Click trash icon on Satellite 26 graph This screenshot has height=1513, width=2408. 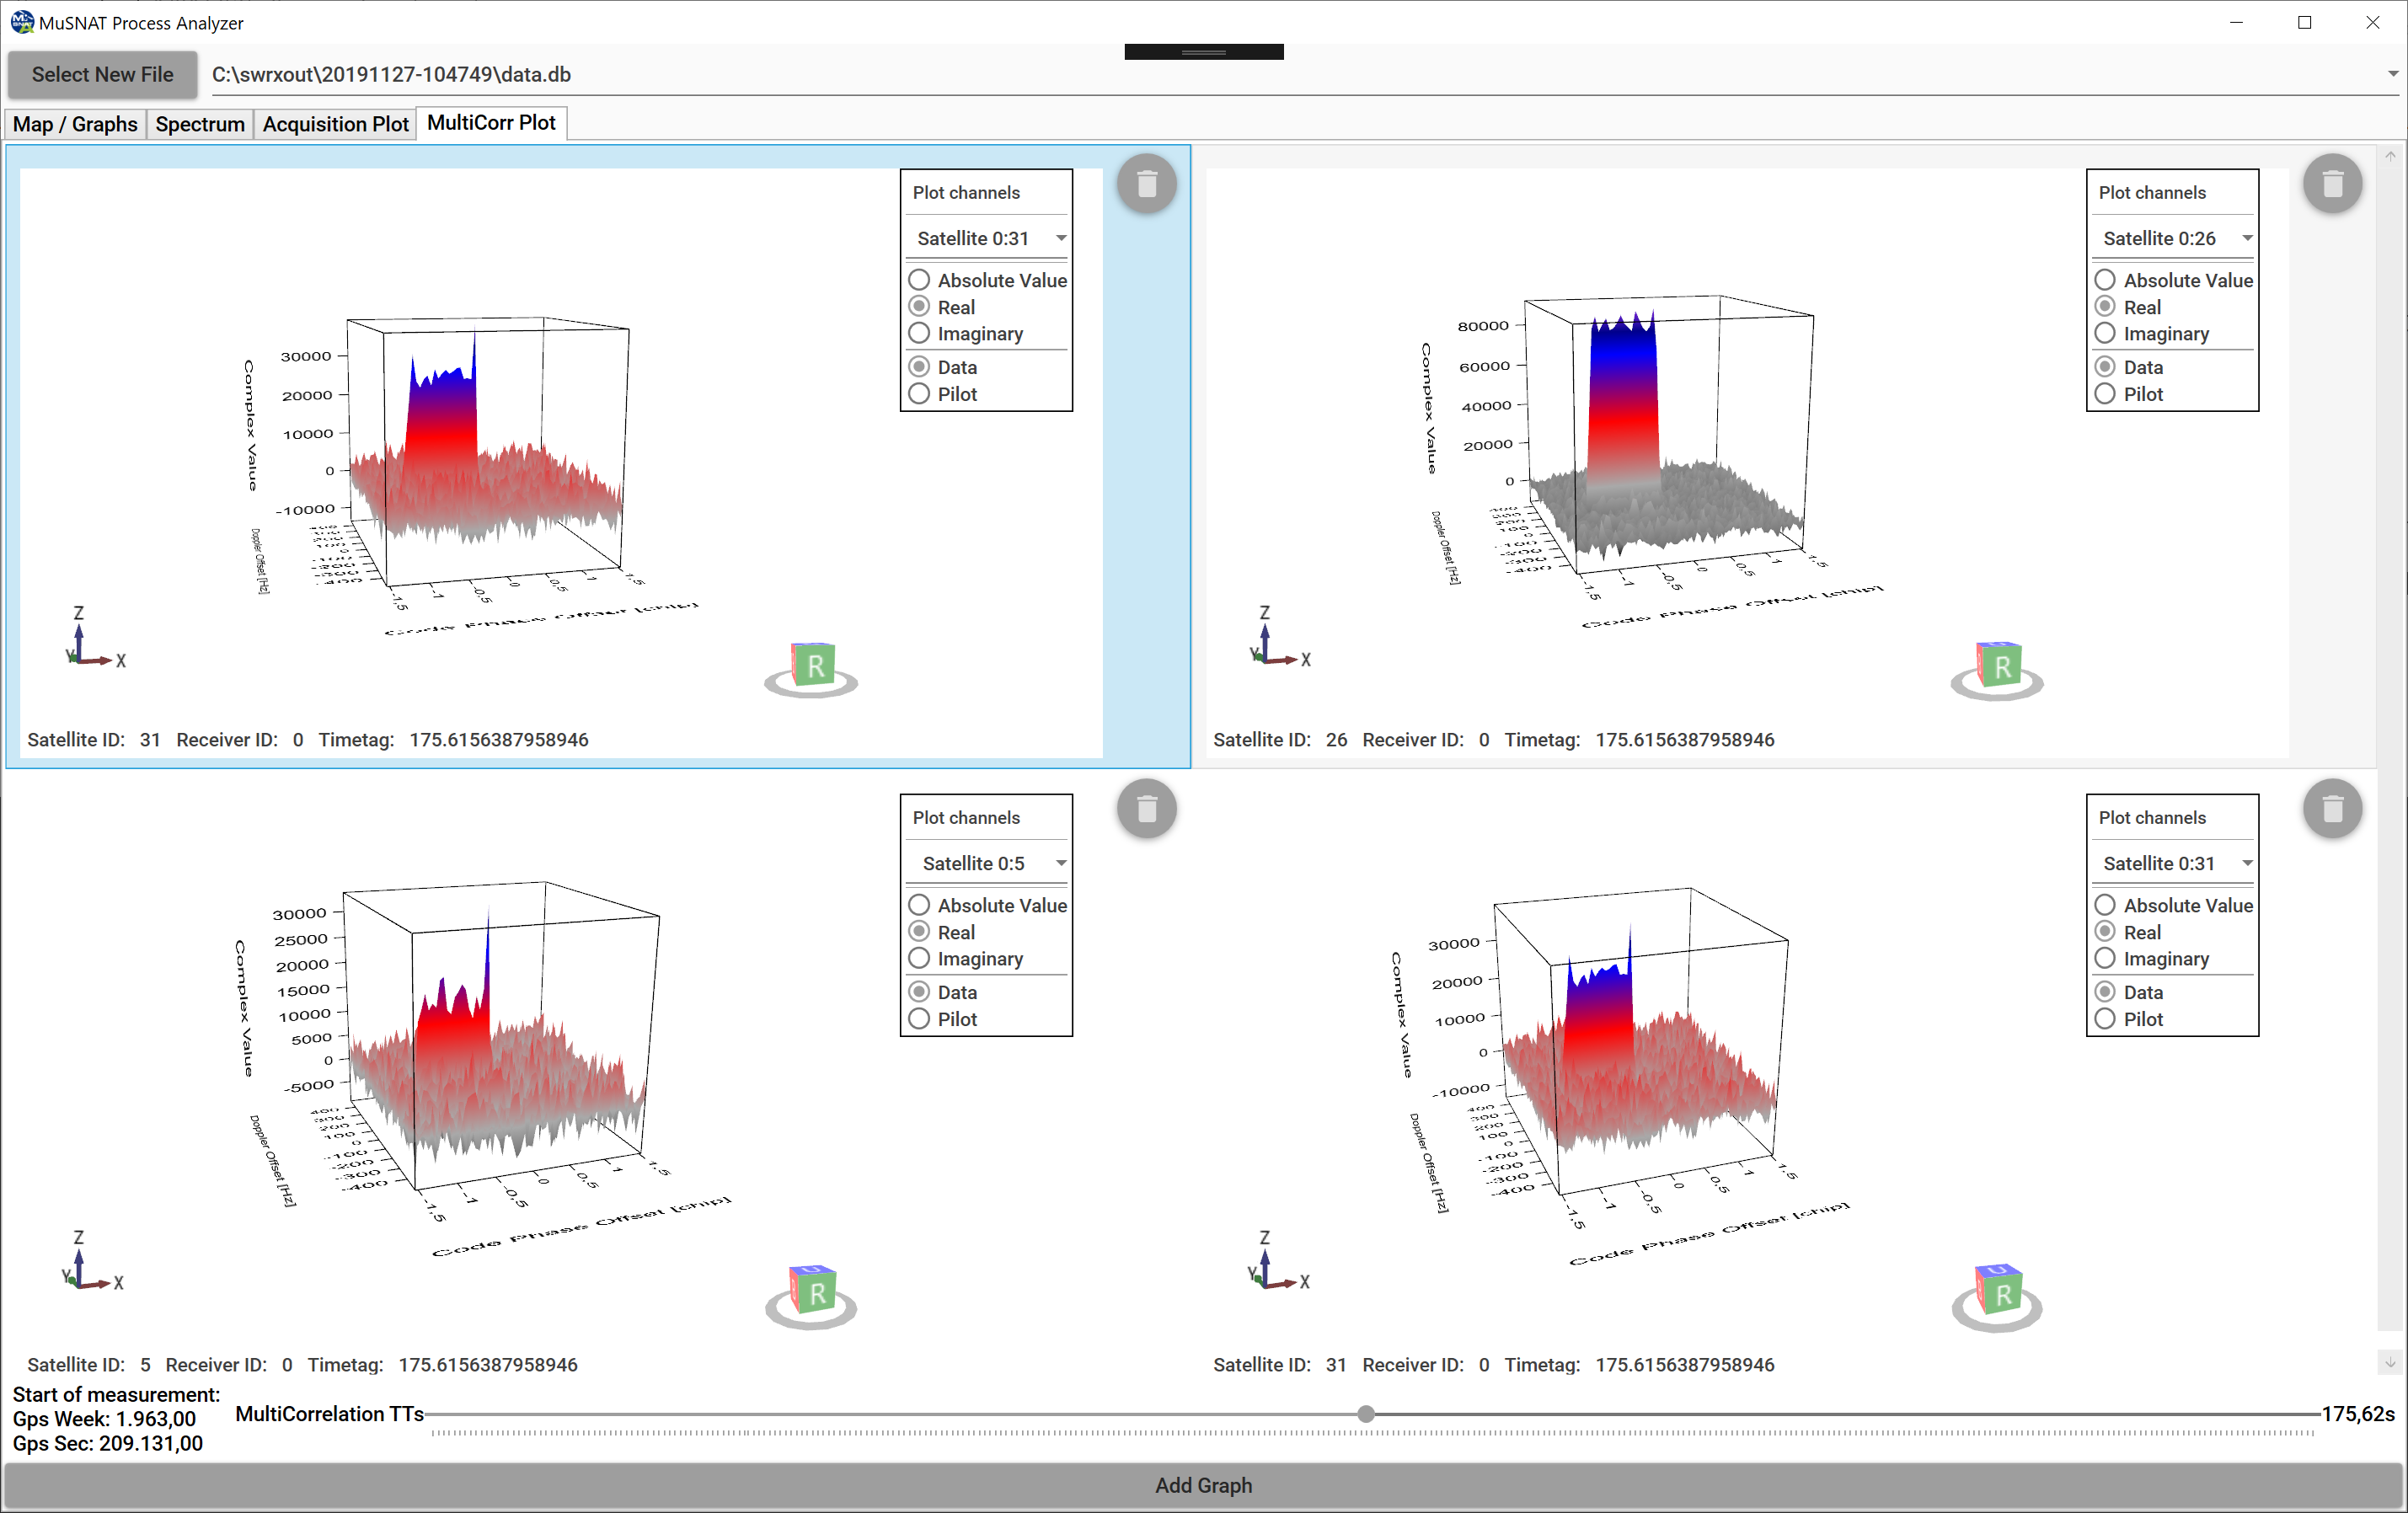(2332, 183)
